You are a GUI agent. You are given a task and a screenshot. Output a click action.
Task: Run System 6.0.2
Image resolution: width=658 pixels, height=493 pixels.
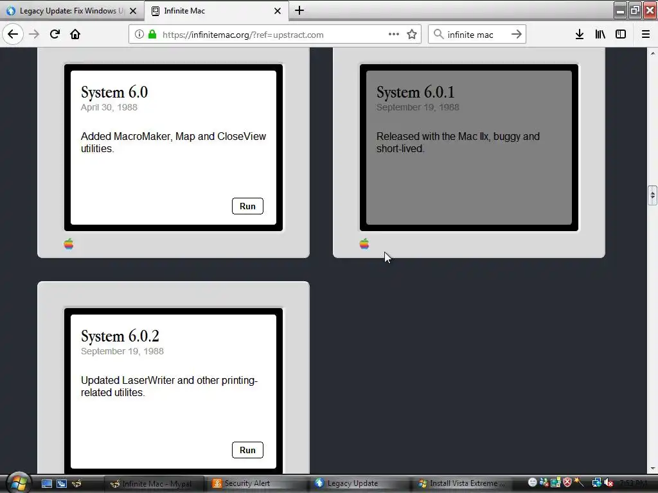click(247, 450)
